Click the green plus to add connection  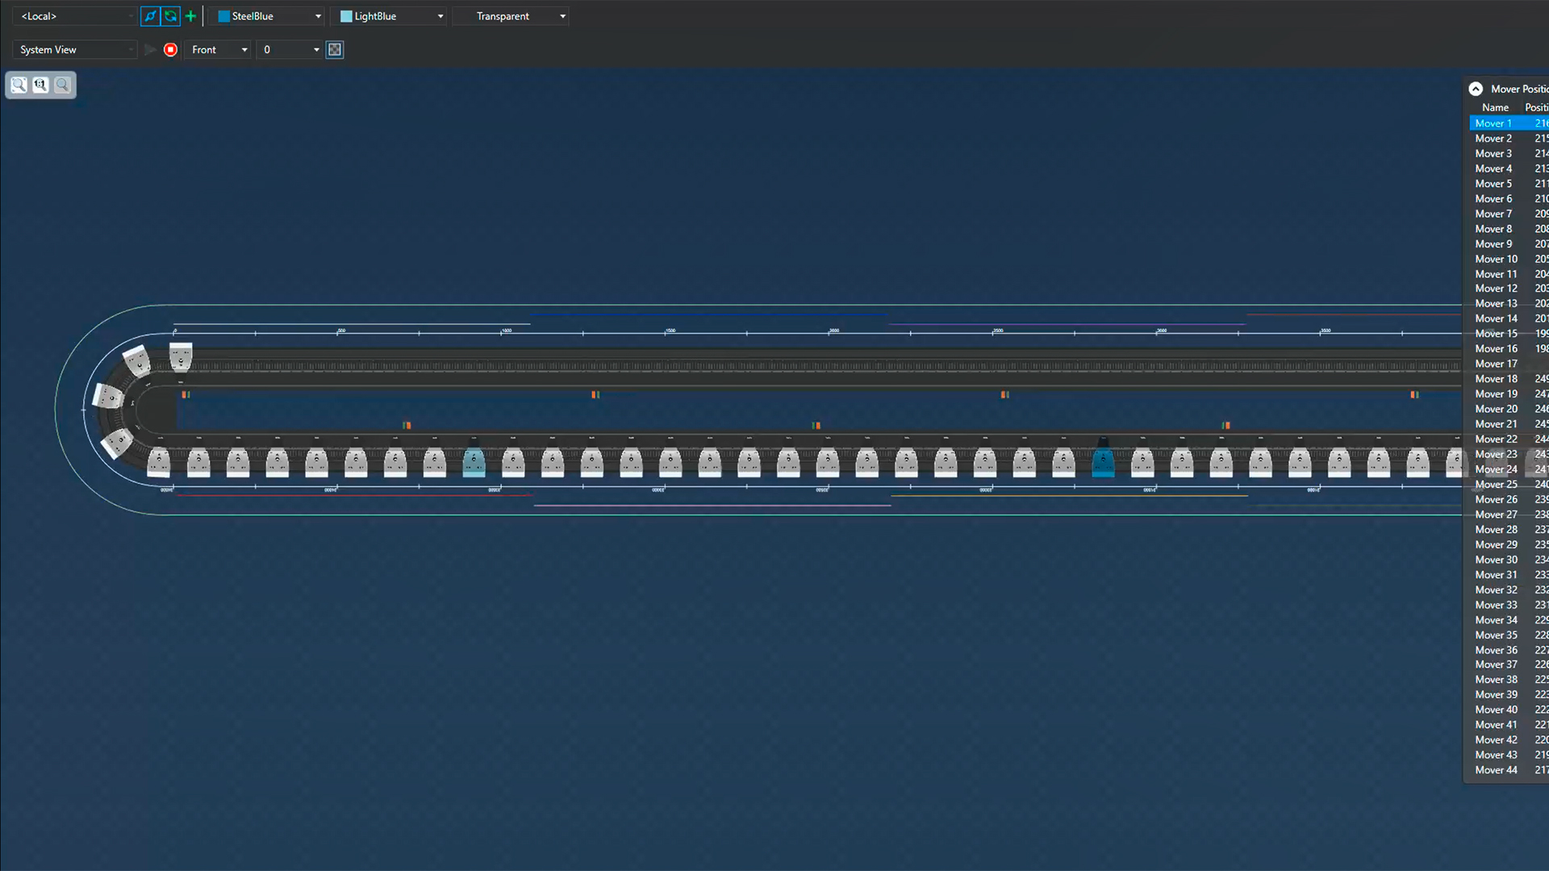pos(190,15)
